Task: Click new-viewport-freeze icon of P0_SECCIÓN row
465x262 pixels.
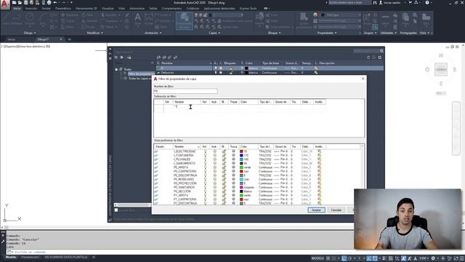Action: [320, 191]
